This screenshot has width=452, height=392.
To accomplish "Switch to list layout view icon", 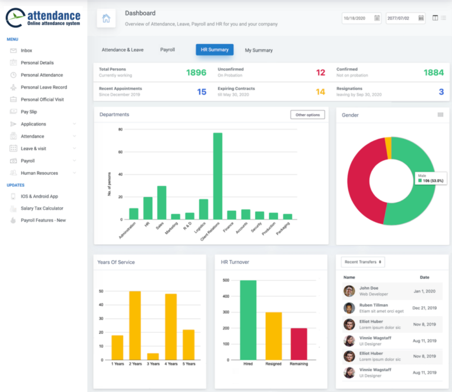I will click(443, 18).
